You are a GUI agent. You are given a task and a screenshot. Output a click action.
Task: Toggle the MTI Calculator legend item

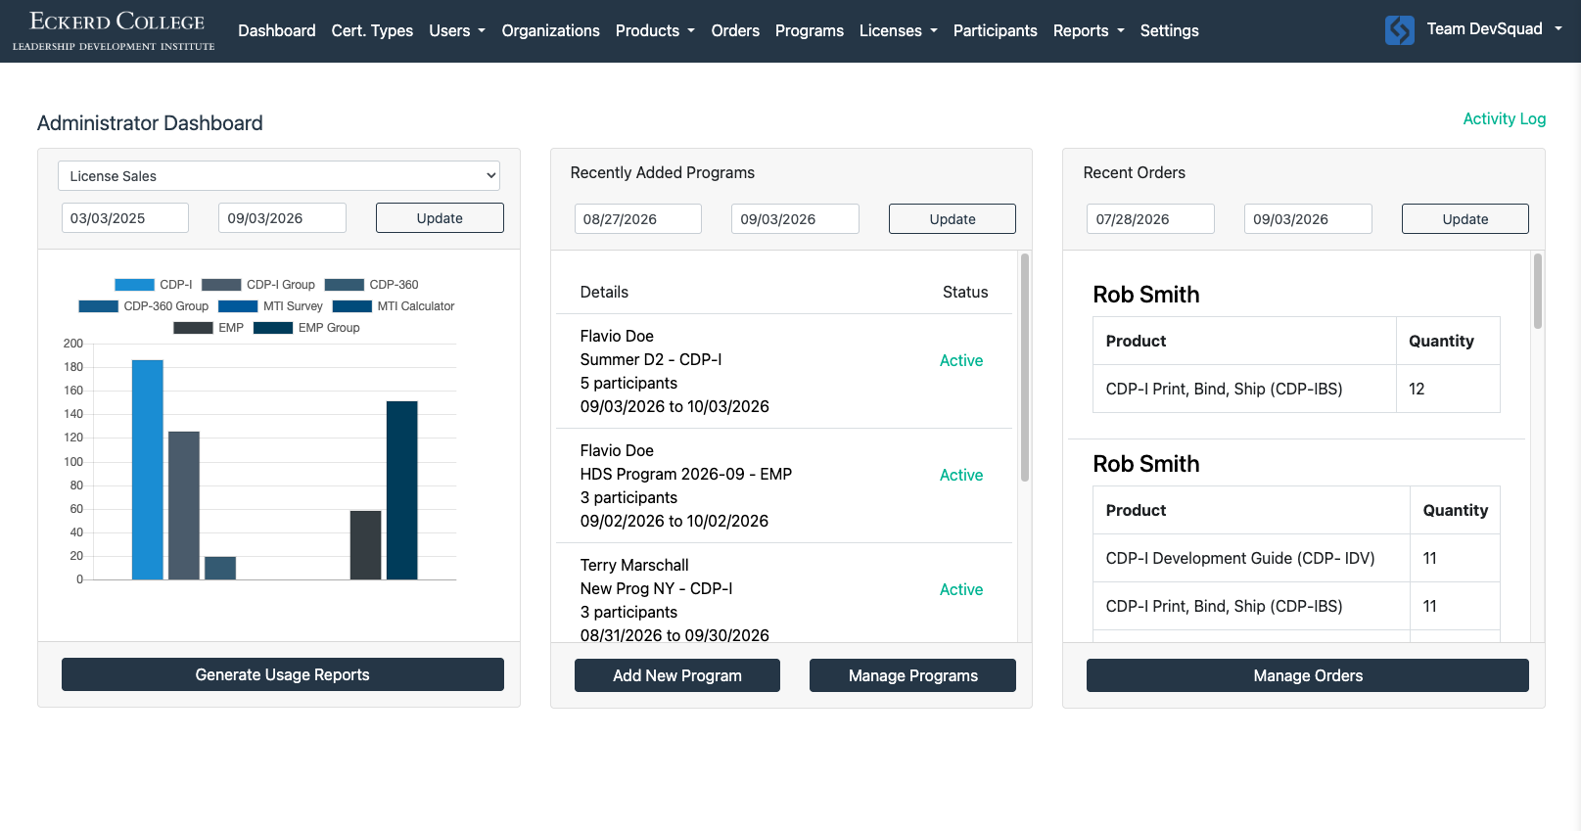(x=394, y=306)
